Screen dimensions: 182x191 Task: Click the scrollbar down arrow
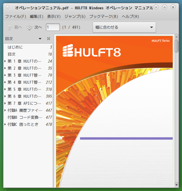point(176,185)
